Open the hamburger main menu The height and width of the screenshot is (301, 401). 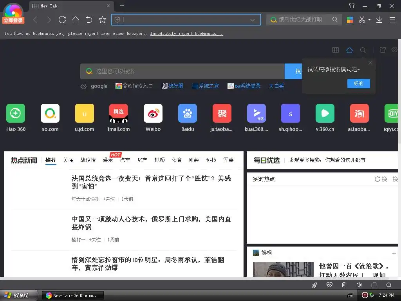(x=392, y=20)
